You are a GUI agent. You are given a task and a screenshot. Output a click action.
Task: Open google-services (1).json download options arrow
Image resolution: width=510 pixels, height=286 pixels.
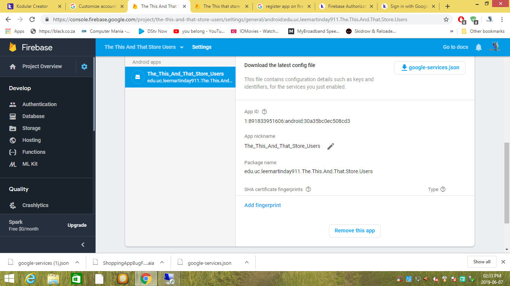(x=77, y=263)
